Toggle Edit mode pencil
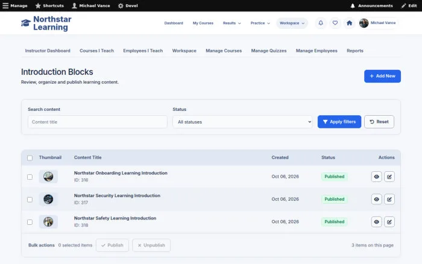 tap(409, 5)
